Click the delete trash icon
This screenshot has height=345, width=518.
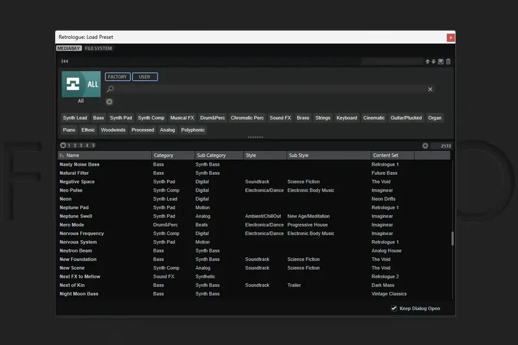click(448, 61)
